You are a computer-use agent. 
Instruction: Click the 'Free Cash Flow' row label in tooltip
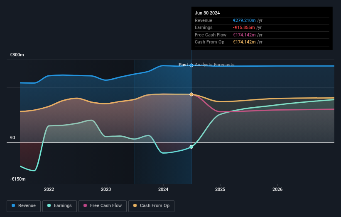tap(211, 35)
